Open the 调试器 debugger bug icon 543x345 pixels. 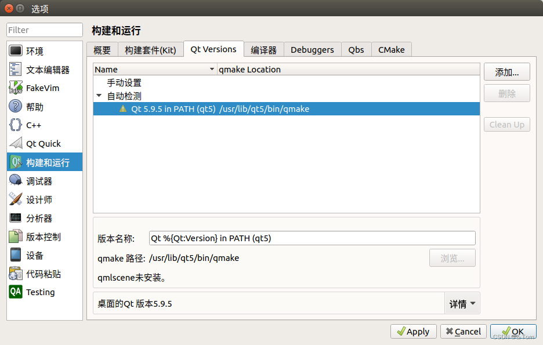[16, 181]
